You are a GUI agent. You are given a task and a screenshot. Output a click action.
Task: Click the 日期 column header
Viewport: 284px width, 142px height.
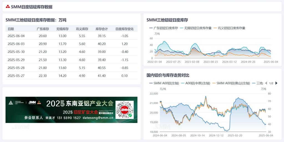point(11,29)
